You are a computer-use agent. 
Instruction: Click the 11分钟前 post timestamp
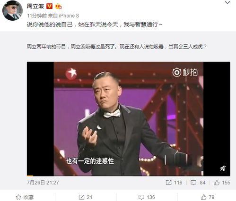coord(37,16)
